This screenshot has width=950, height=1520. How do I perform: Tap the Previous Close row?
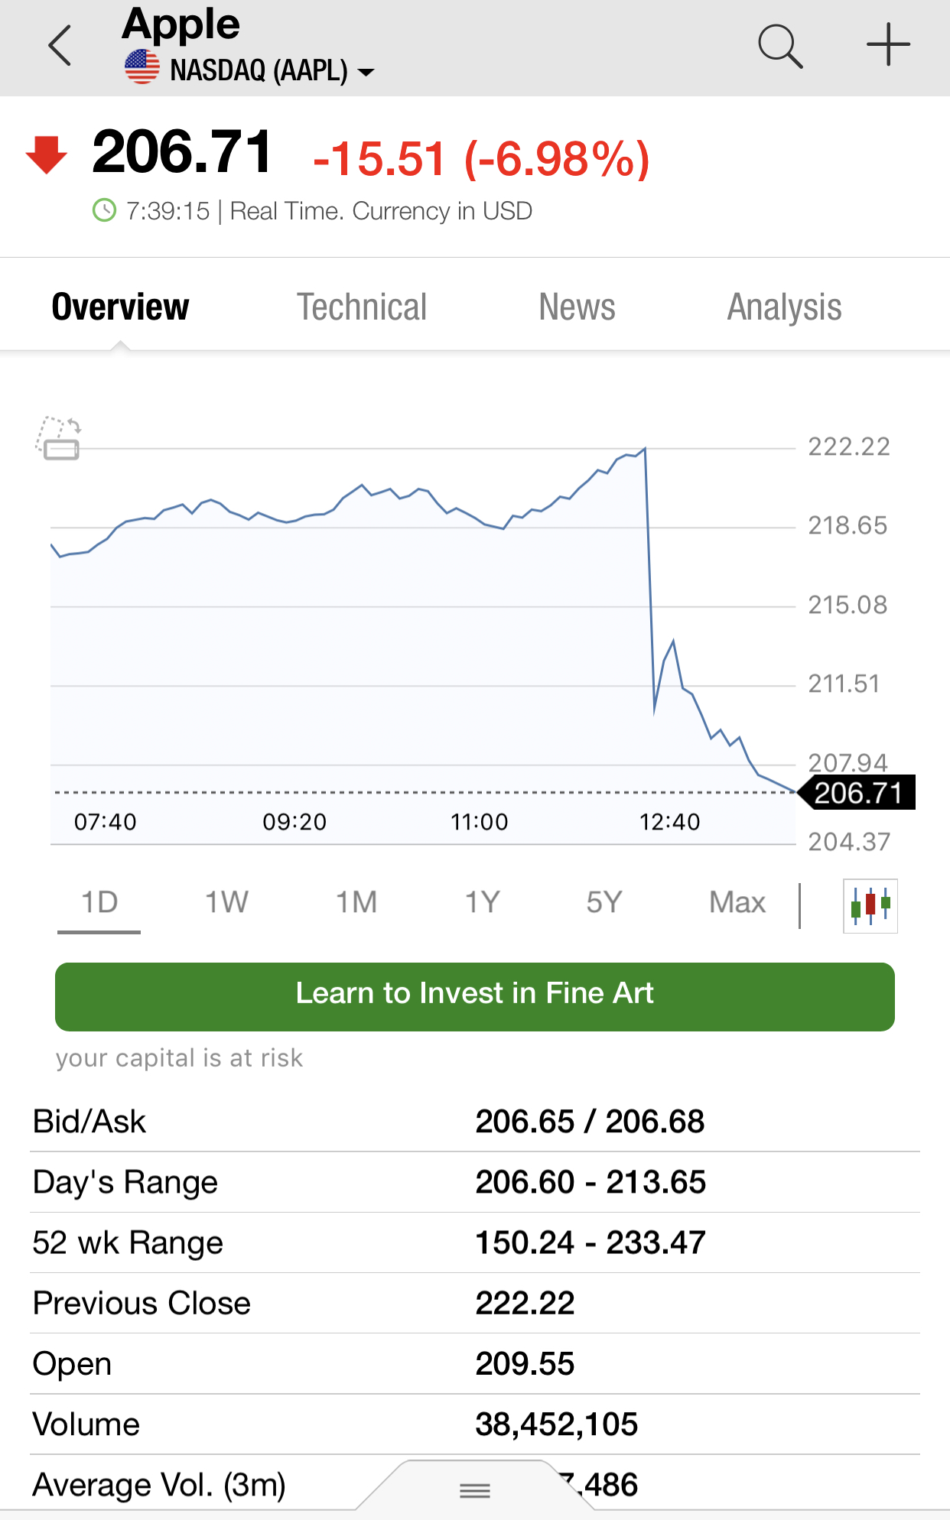tap(474, 1303)
